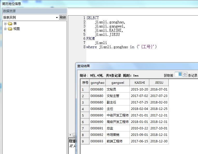This screenshot has height=154, width=198.
Task: Increase record limit with up spinner arrow
Action: [x=185, y=73]
